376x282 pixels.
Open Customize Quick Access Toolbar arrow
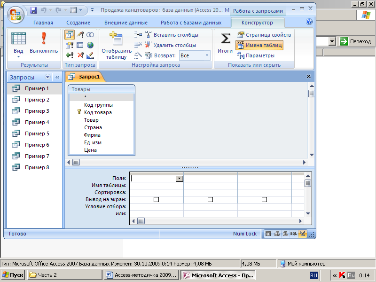(92, 10)
